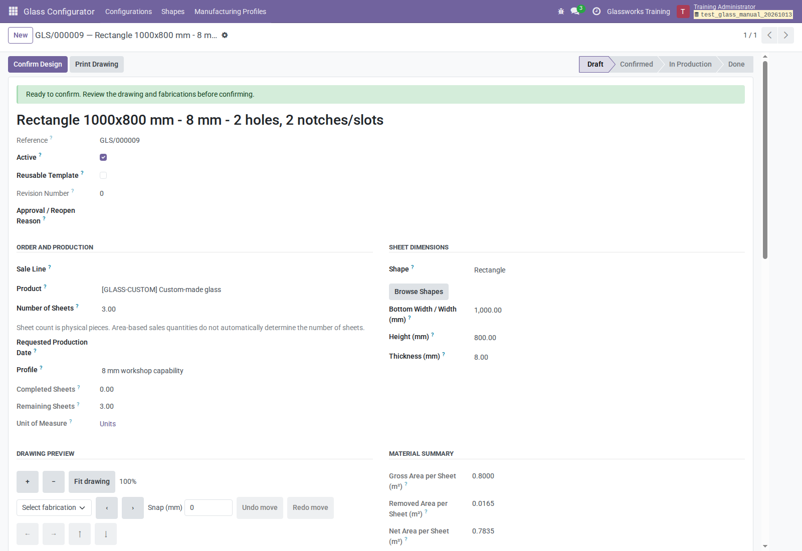This screenshot has height=551, width=802.
Task: Select the In Production status stage
Action: point(690,64)
